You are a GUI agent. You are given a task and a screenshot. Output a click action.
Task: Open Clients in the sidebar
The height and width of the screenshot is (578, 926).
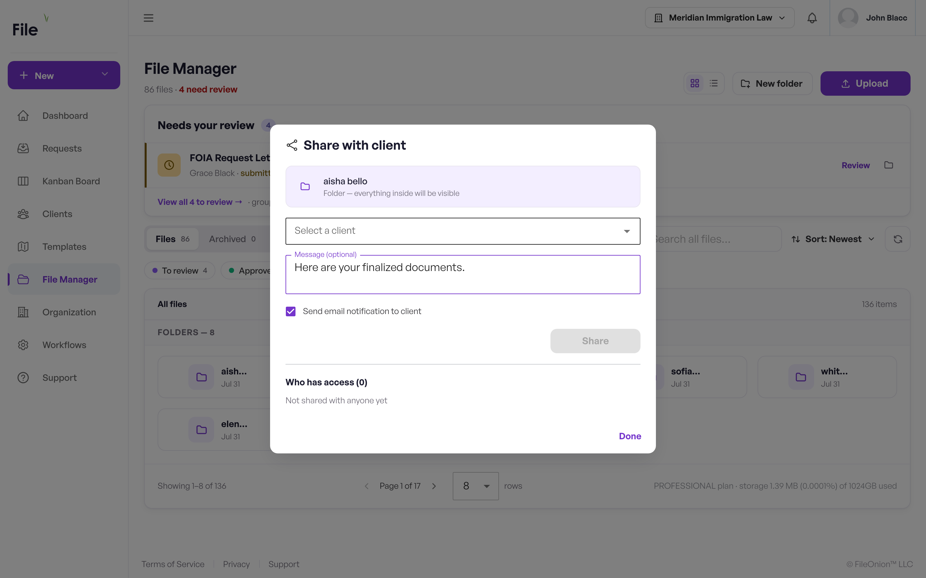[x=64, y=214]
